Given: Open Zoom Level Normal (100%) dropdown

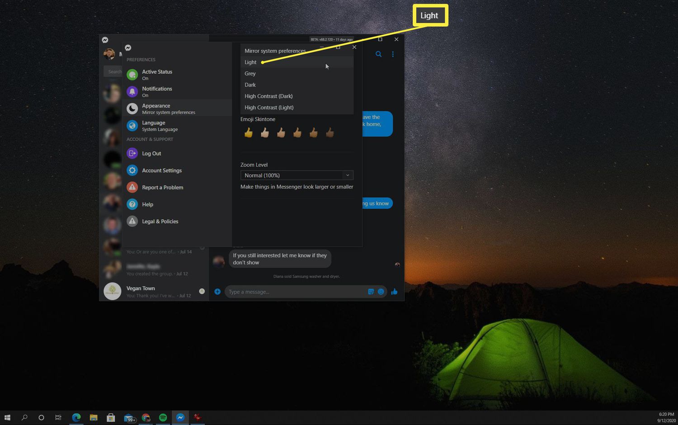Looking at the screenshot, I should pyautogui.click(x=297, y=175).
